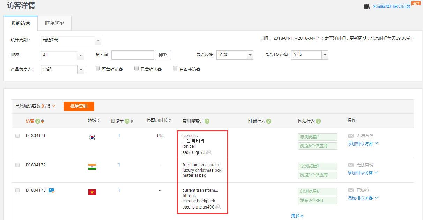Enable the 可营销访客 checkbox
The height and width of the screenshot is (220, 423).
[98, 68]
